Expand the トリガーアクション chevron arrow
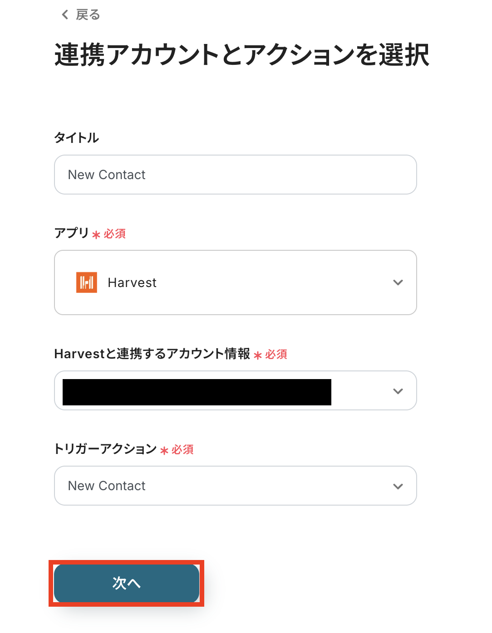Viewport: 492px width, 633px height. pos(398,487)
